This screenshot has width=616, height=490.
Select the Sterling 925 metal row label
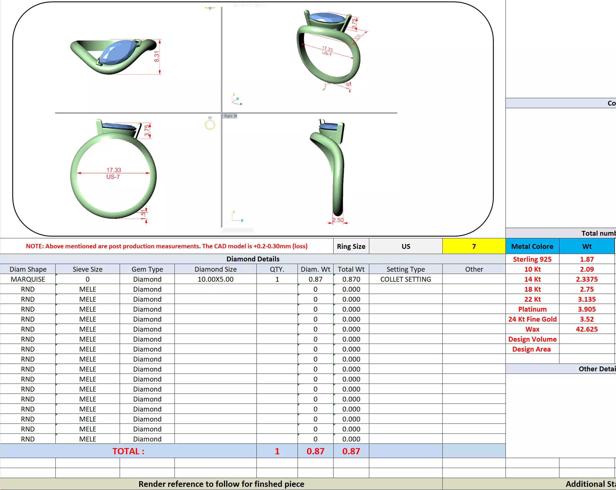coord(532,259)
